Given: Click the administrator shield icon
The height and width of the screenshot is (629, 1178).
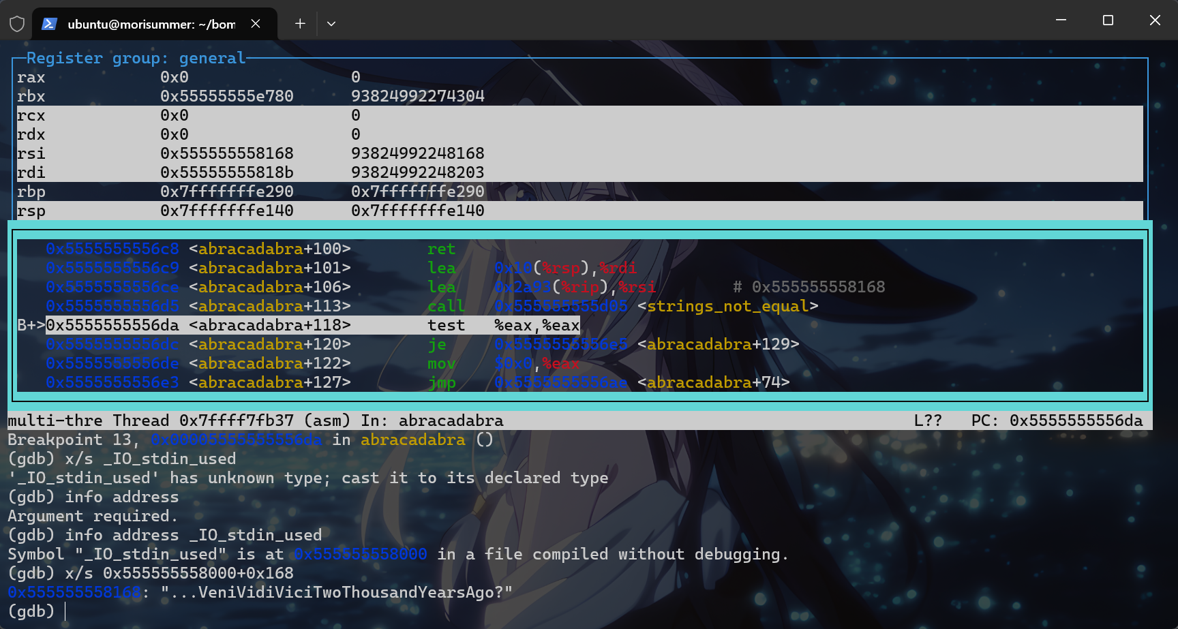Looking at the screenshot, I should pyautogui.click(x=17, y=24).
